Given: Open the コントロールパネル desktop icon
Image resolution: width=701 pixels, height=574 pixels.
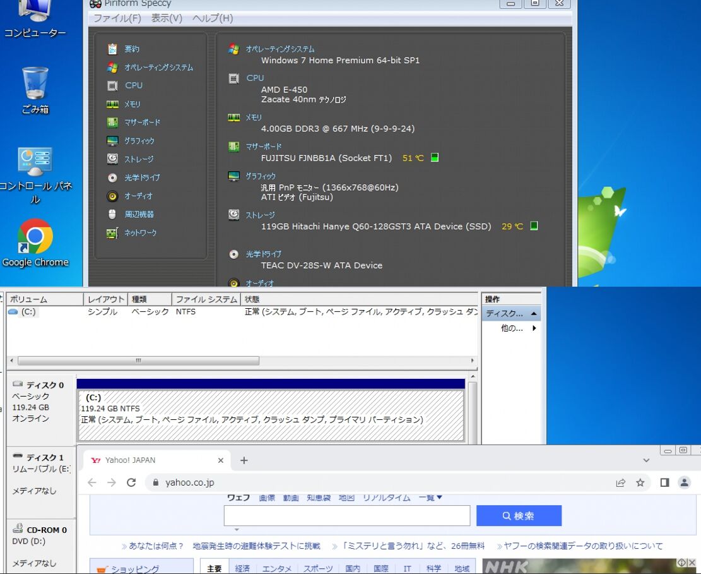Looking at the screenshot, I should (35, 176).
